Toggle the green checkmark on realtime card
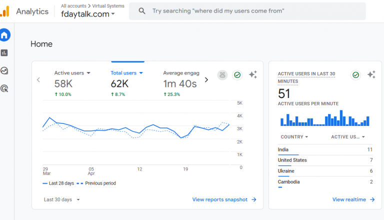The width and height of the screenshot is (384, 220). click(356, 74)
